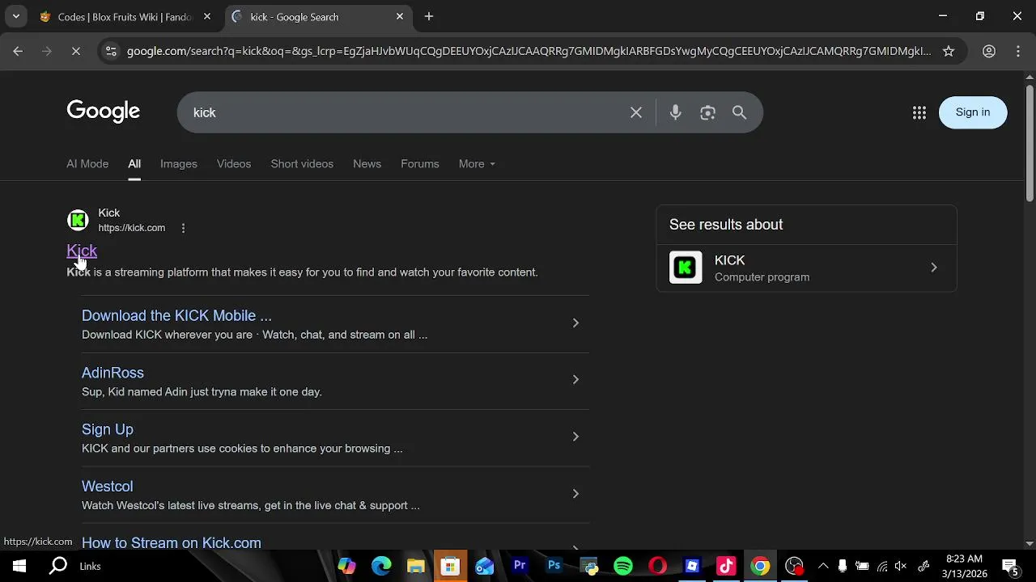Open Opera browser from taskbar
This screenshot has width=1036, height=582.
[x=657, y=566]
